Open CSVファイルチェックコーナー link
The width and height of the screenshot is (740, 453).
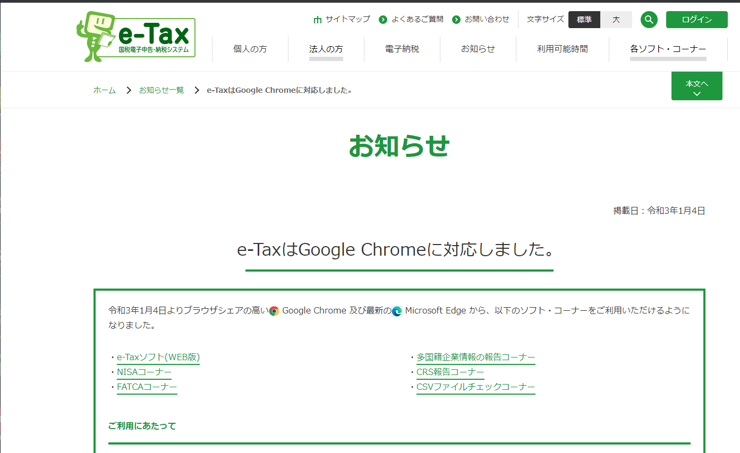[x=476, y=387]
